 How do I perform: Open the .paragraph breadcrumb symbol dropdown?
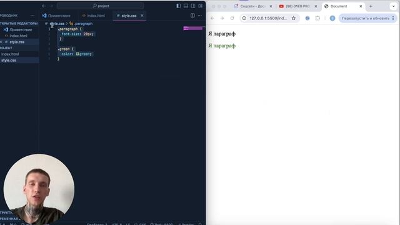click(81, 24)
